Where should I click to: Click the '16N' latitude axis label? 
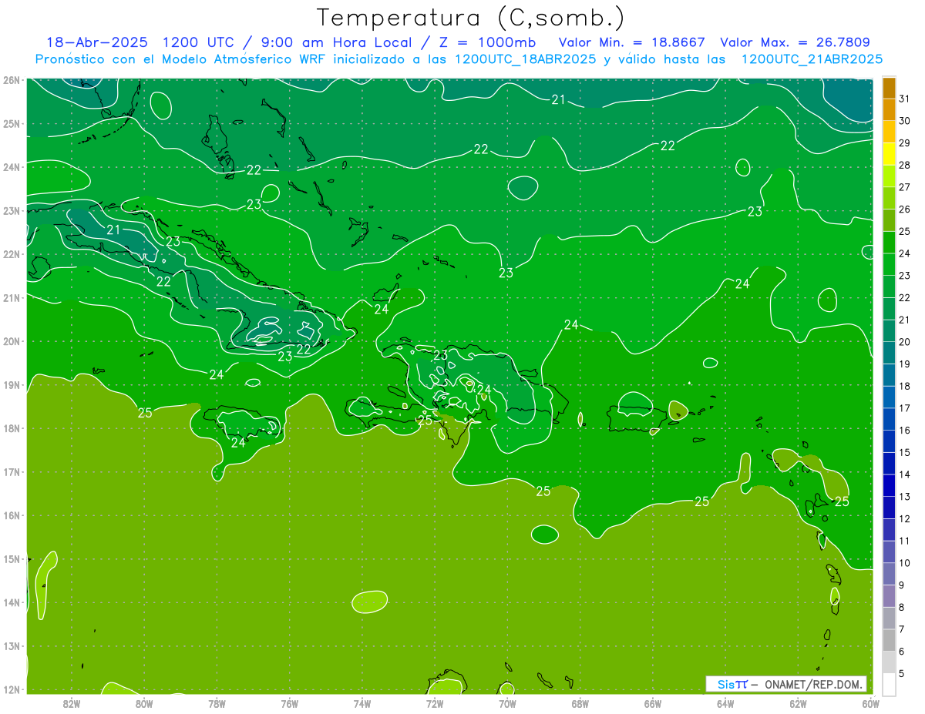[x=12, y=515]
